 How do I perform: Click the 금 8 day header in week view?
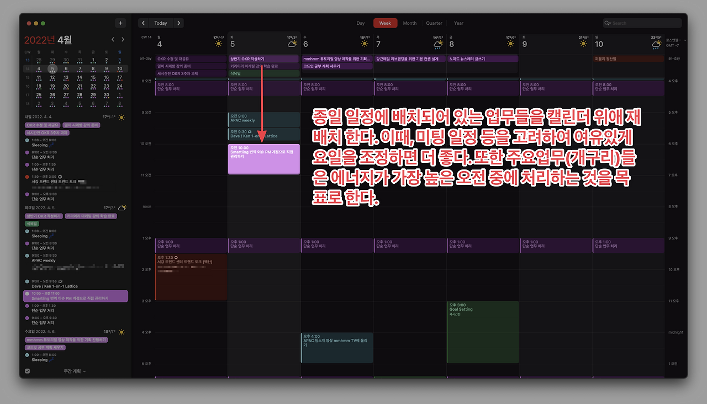click(x=451, y=42)
